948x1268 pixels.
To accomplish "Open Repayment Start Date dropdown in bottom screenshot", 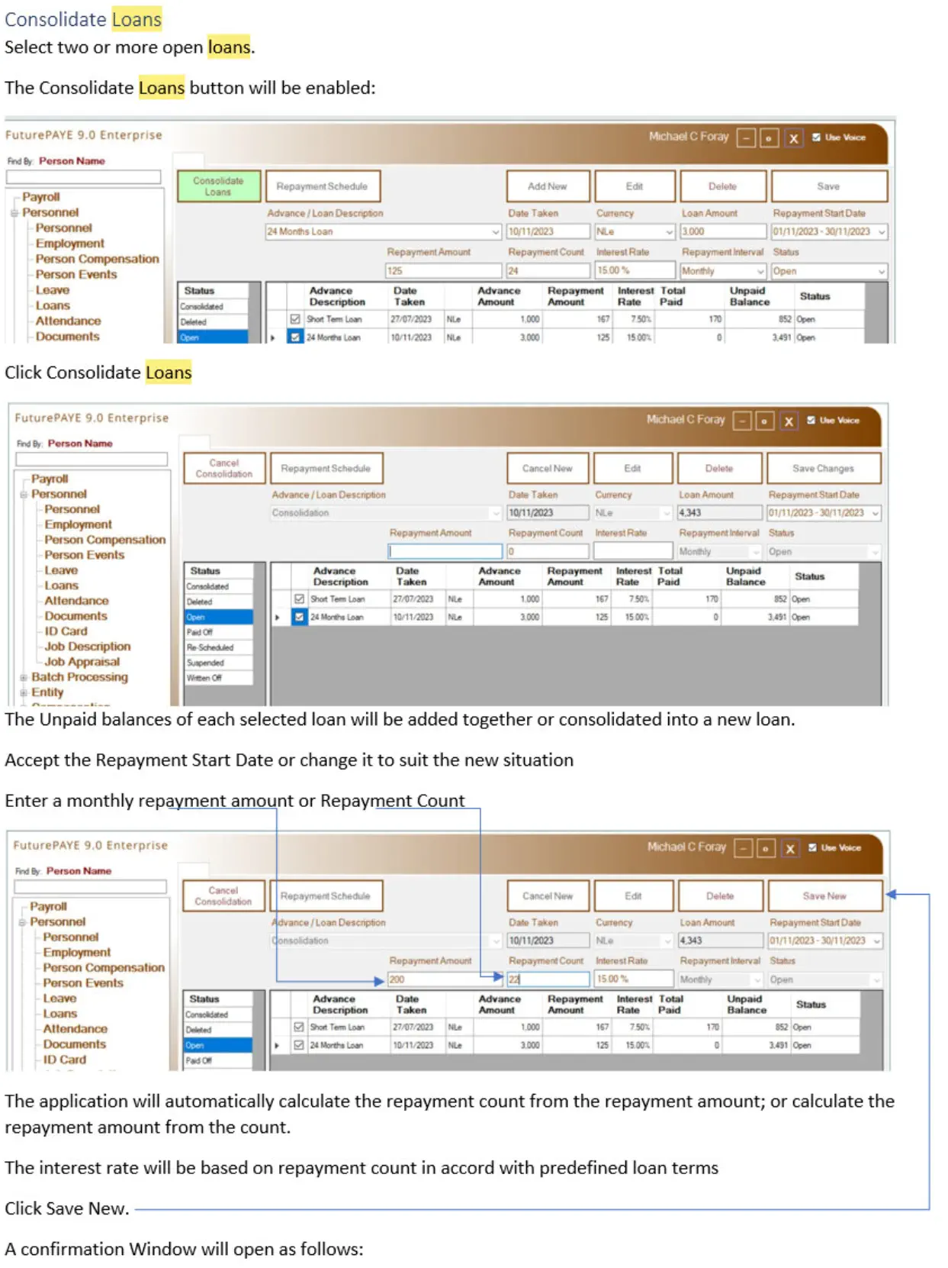I will [877, 941].
